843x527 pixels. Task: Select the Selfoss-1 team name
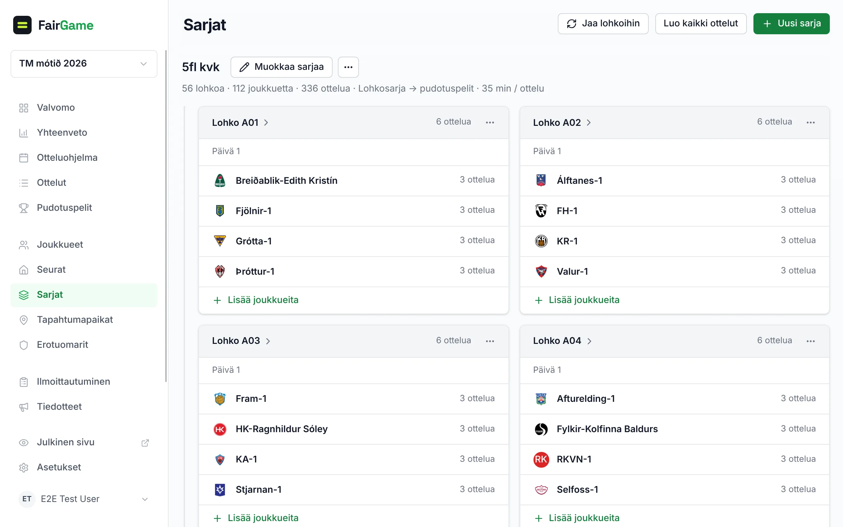point(578,490)
